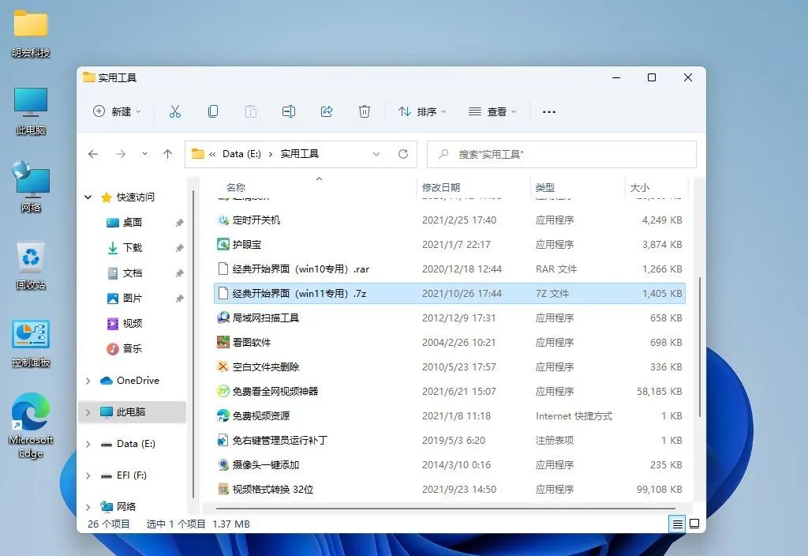Select 免费视频资源 shortcut file
The height and width of the screenshot is (556, 808).
(x=449, y=415)
